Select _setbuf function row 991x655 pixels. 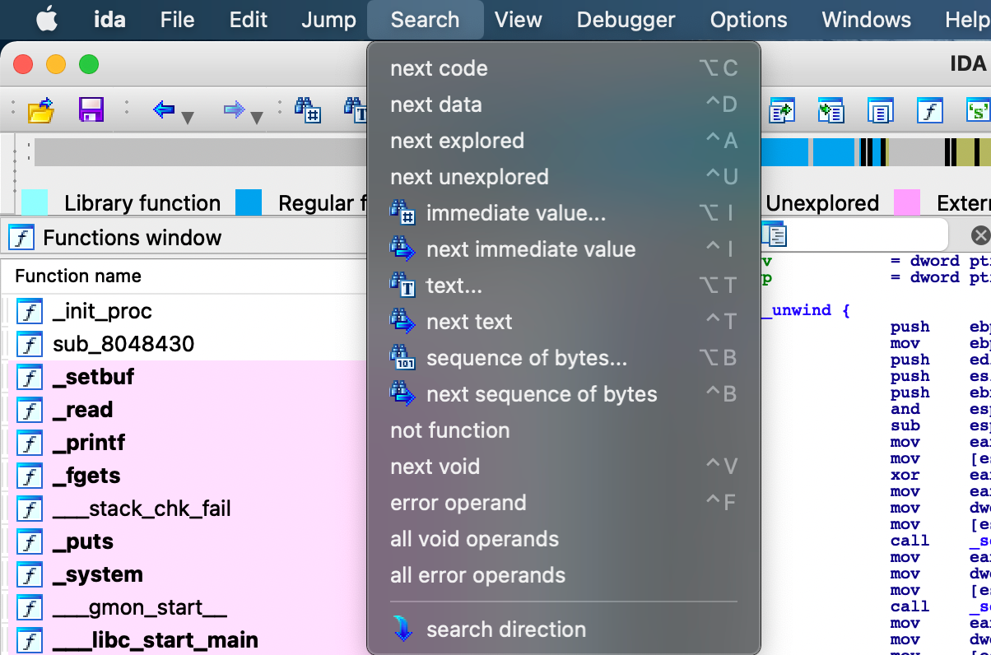point(184,377)
